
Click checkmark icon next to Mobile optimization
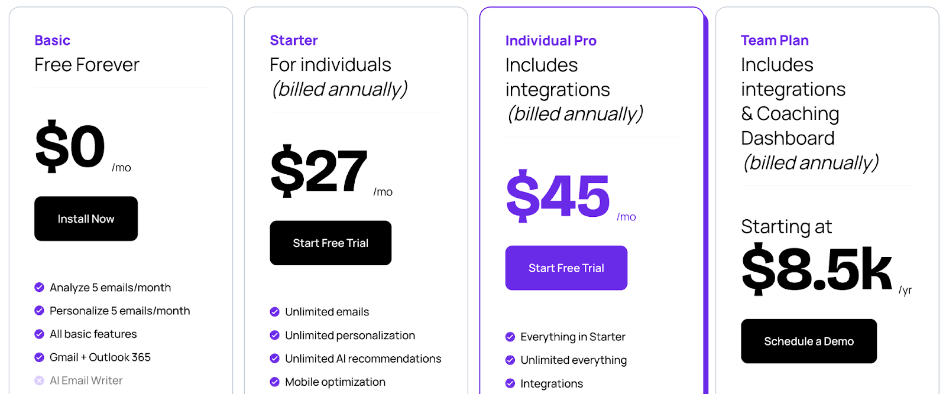click(275, 382)
